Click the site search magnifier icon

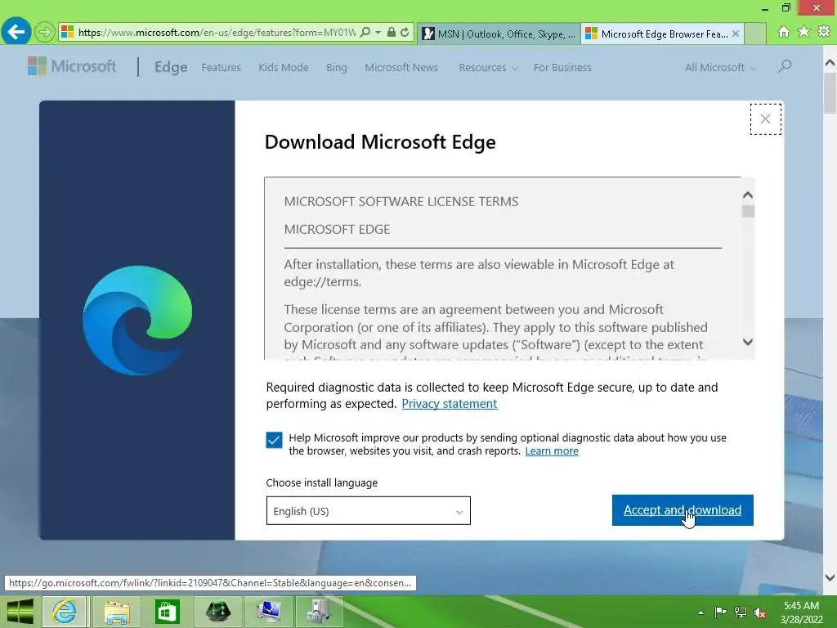[784, 66]
